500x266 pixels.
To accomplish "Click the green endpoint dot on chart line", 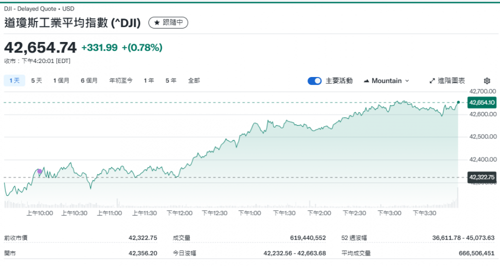I will point(458,102).
